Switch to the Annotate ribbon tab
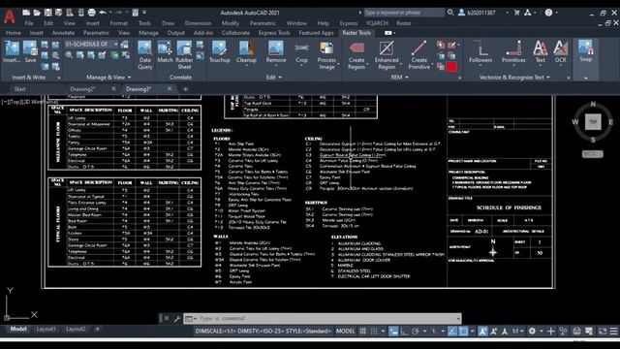This screenshot has height=349, width=620. click(63, 33)
